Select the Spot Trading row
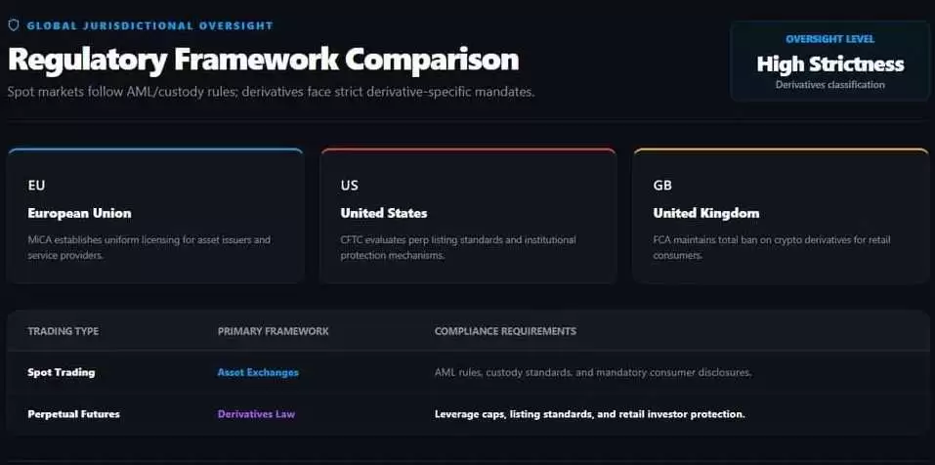 (467, 372)
